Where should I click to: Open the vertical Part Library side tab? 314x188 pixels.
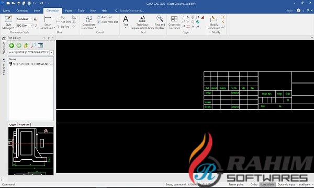pyautogui.click(x=4, y=45)
